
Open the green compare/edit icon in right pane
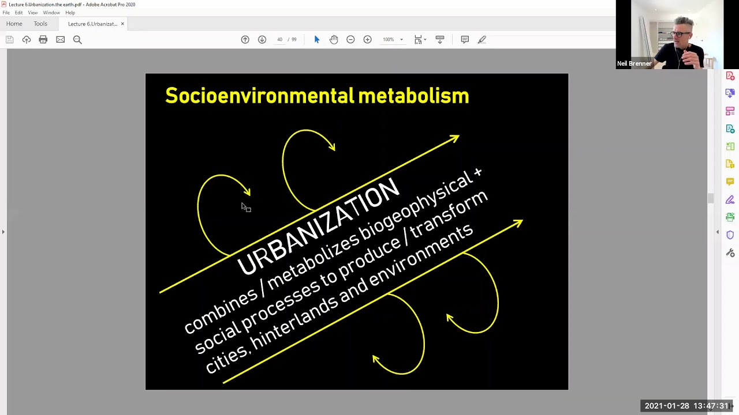coord(730,147)
